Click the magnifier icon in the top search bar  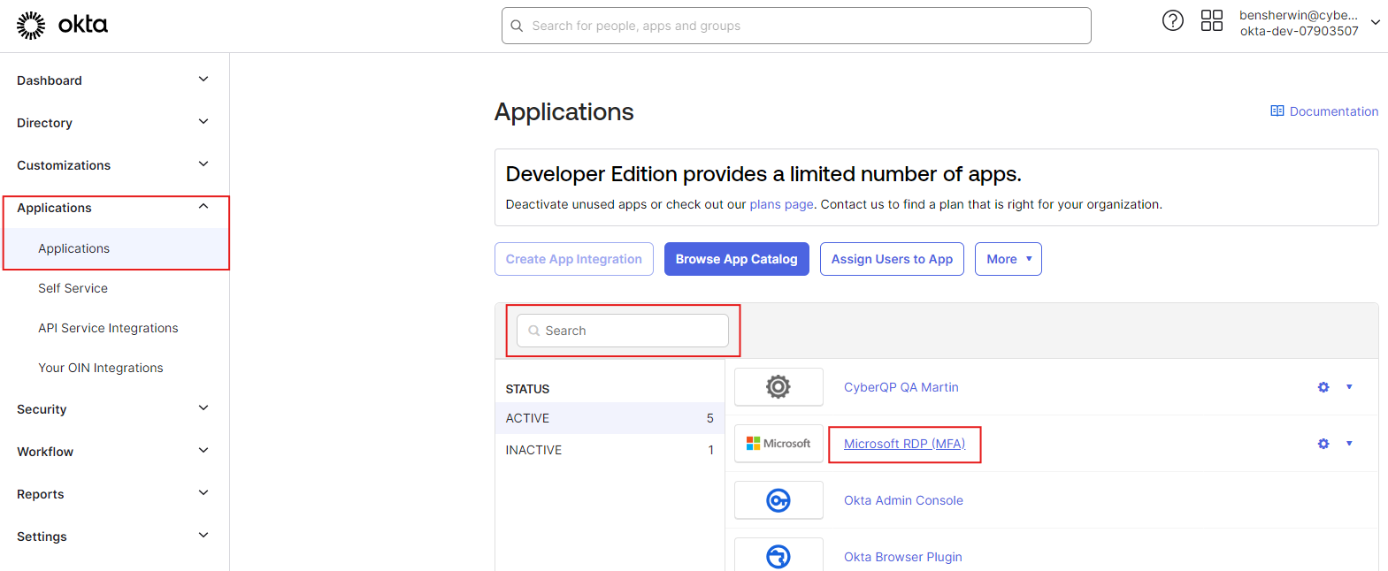[x=518, y=26]
